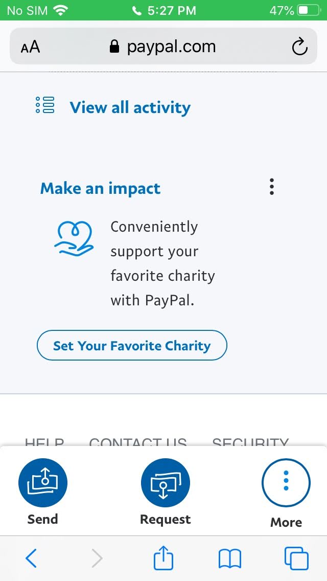Open Safari share sheet
The width and height of the screenshot is (327, 581).
coord(163,558)
